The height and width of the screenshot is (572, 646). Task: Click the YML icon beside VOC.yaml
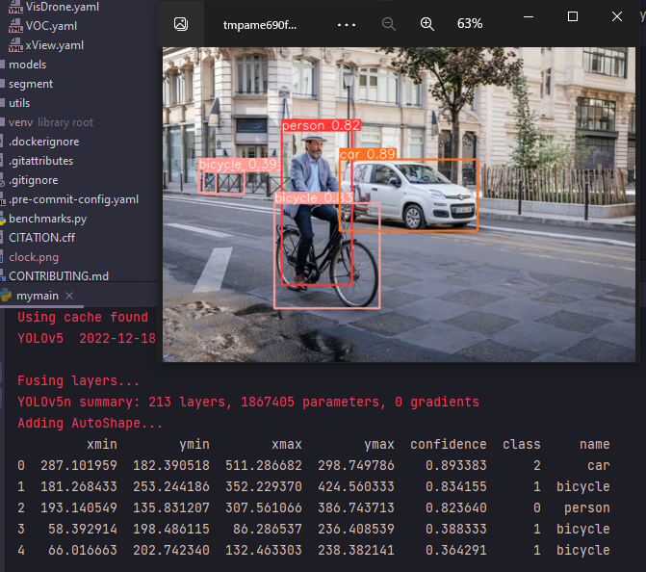15,26
